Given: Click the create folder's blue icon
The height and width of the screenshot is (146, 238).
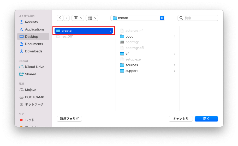Looking at the screenshot, I should (x=58, y=31).
